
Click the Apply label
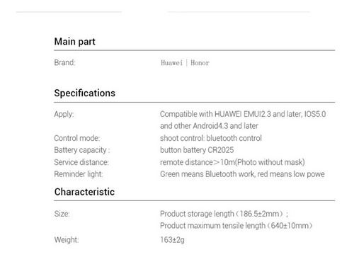64,115
